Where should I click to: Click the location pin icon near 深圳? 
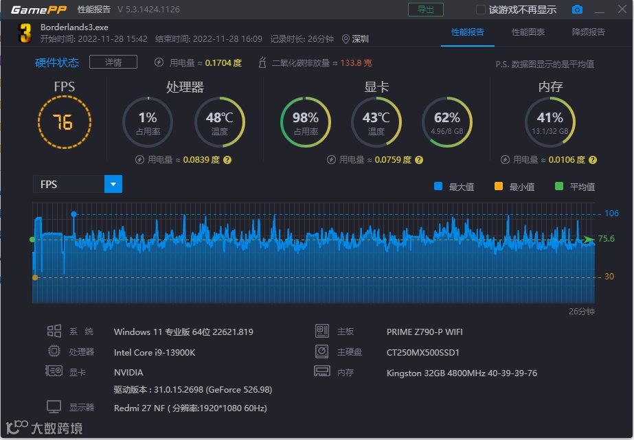point(346,39)
